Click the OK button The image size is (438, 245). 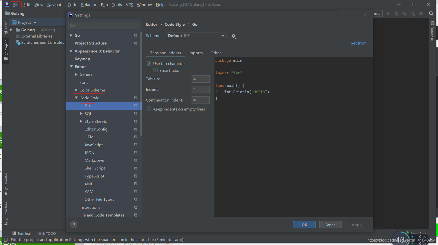pyautogui.click(x=304, y=225)
